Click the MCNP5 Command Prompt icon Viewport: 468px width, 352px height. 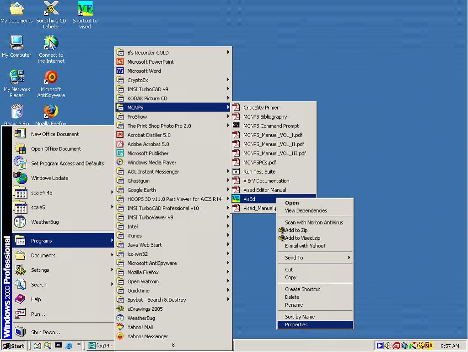(236, 126)
